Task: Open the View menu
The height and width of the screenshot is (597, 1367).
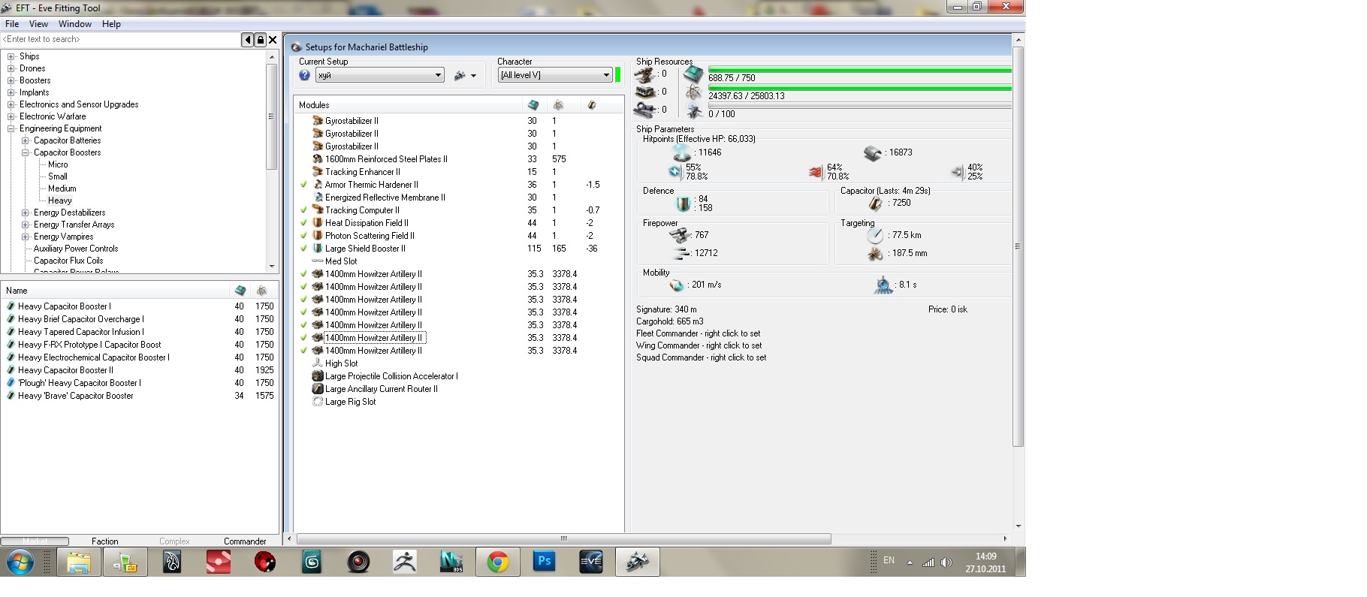Action: coord(38,24)
